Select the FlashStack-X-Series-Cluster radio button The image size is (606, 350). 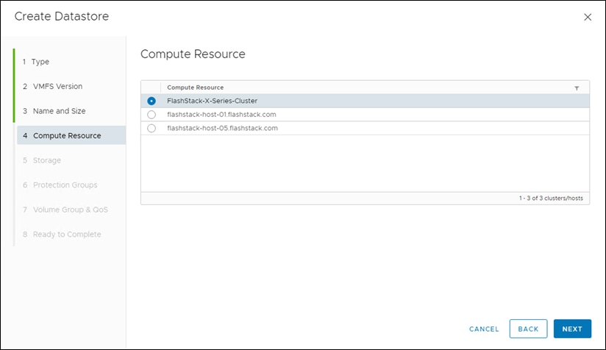coord(151,101)
